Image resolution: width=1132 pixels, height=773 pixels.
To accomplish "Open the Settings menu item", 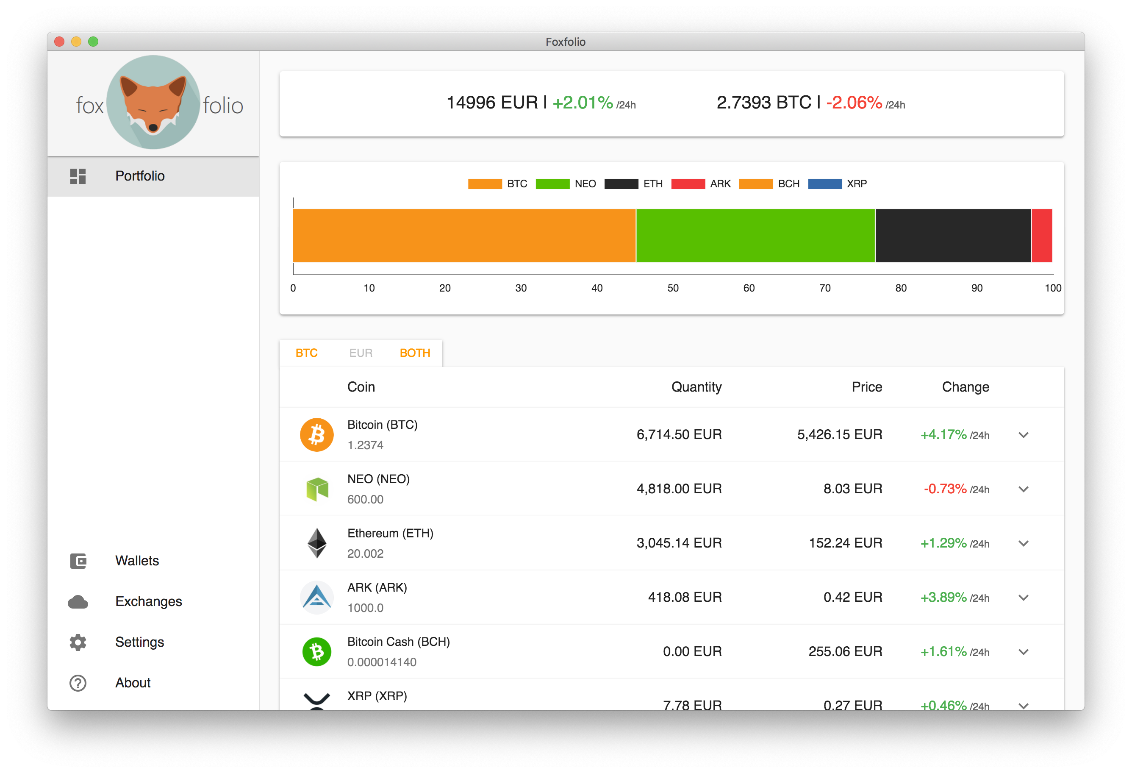I will (x=153, y=642).
